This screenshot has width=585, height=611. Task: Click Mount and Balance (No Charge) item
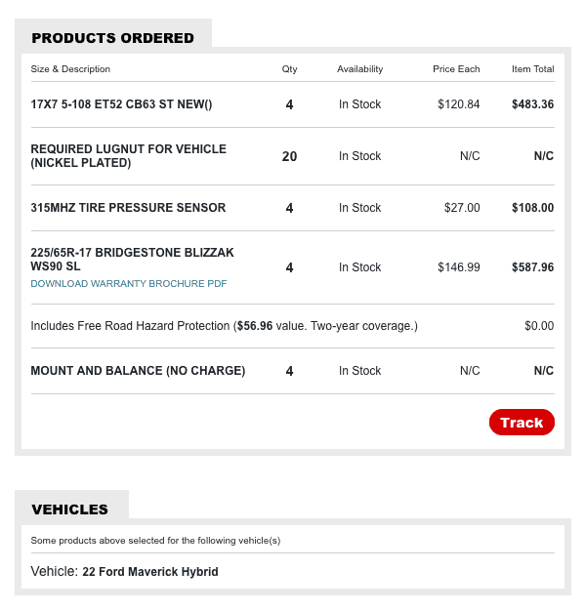[x=138, y=371]
